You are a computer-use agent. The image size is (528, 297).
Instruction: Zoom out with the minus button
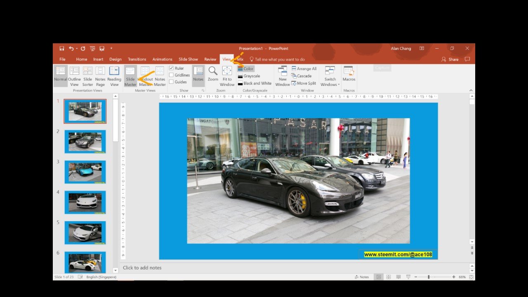click(x=416, y=277)
